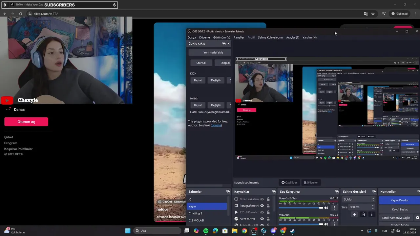
Task: Hide the Paragraf metni source
Action: click(262, 206)
